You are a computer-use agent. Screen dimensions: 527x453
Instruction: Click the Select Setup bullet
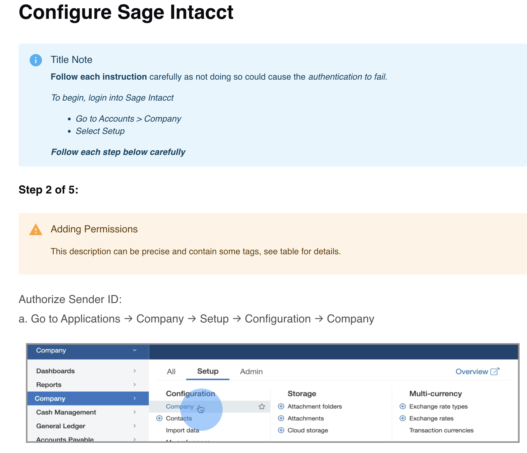click(100, 131)
